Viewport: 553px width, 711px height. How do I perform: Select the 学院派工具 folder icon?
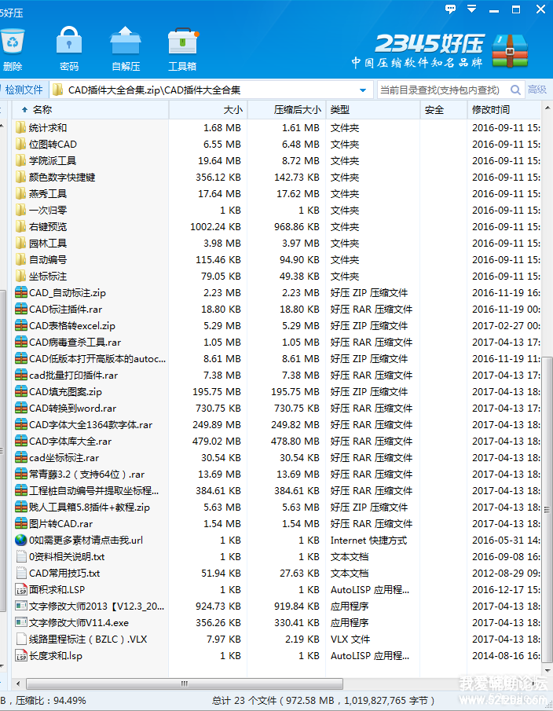click(x=20, y=160)
